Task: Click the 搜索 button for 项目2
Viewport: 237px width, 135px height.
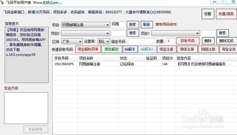Action: [x=133, y=33]
